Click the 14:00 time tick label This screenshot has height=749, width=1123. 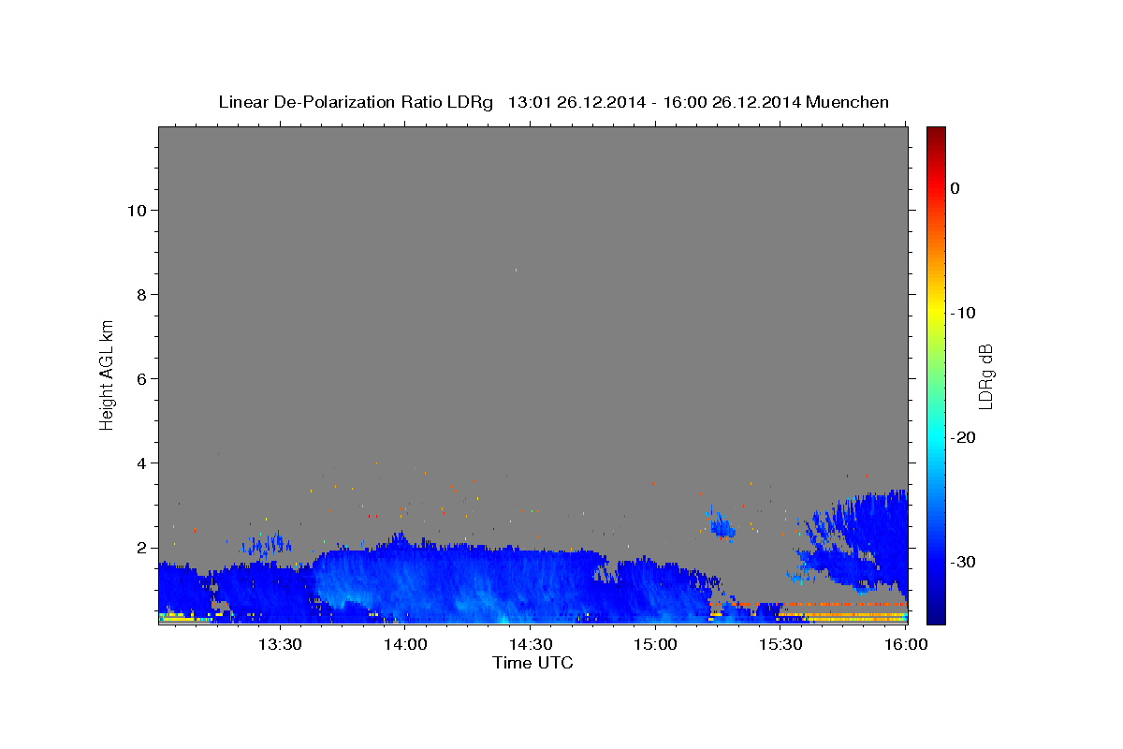pyautogui.click(x=405, y=645)
